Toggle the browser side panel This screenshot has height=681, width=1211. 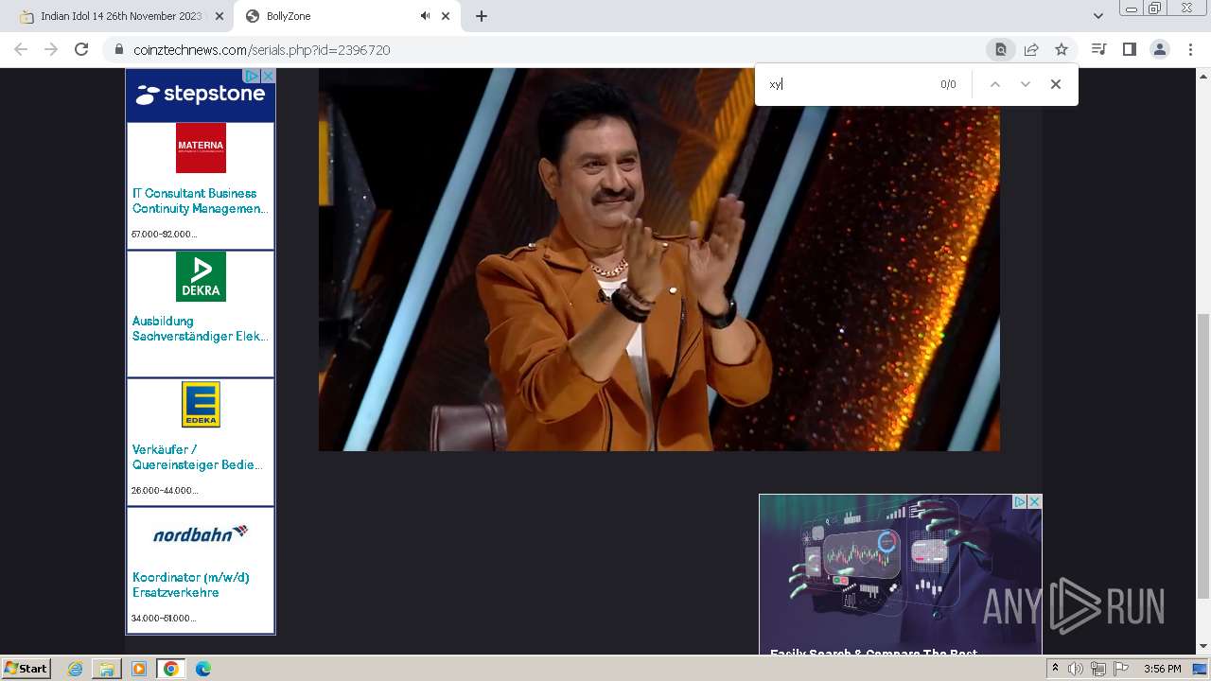[1129, 49]
